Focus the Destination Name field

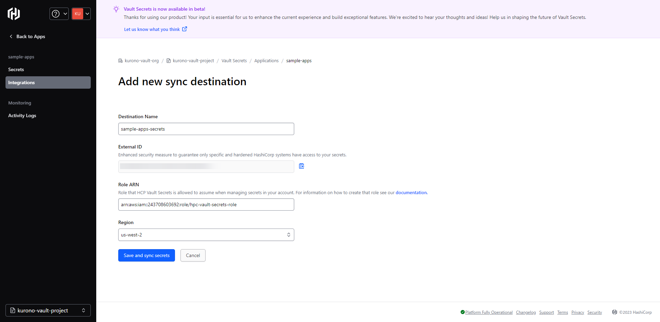(x=206, y=129)
